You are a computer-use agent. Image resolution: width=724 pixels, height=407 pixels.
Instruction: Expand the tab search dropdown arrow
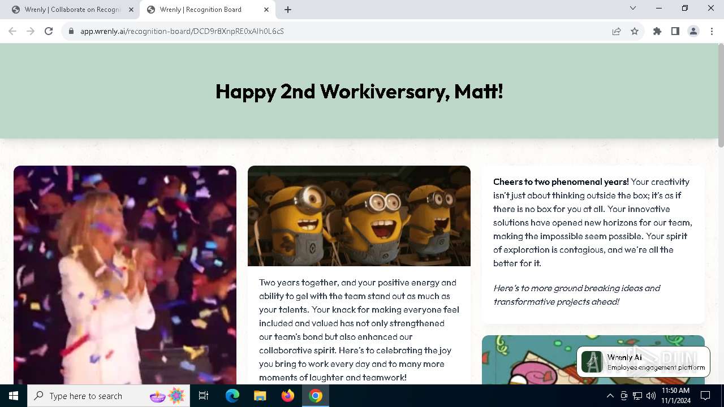click(633, 8)
